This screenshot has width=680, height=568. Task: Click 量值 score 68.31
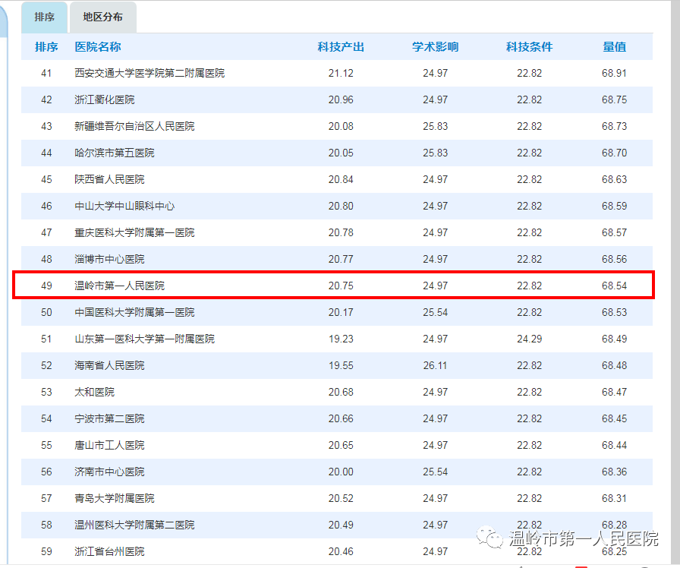[614, 498]
